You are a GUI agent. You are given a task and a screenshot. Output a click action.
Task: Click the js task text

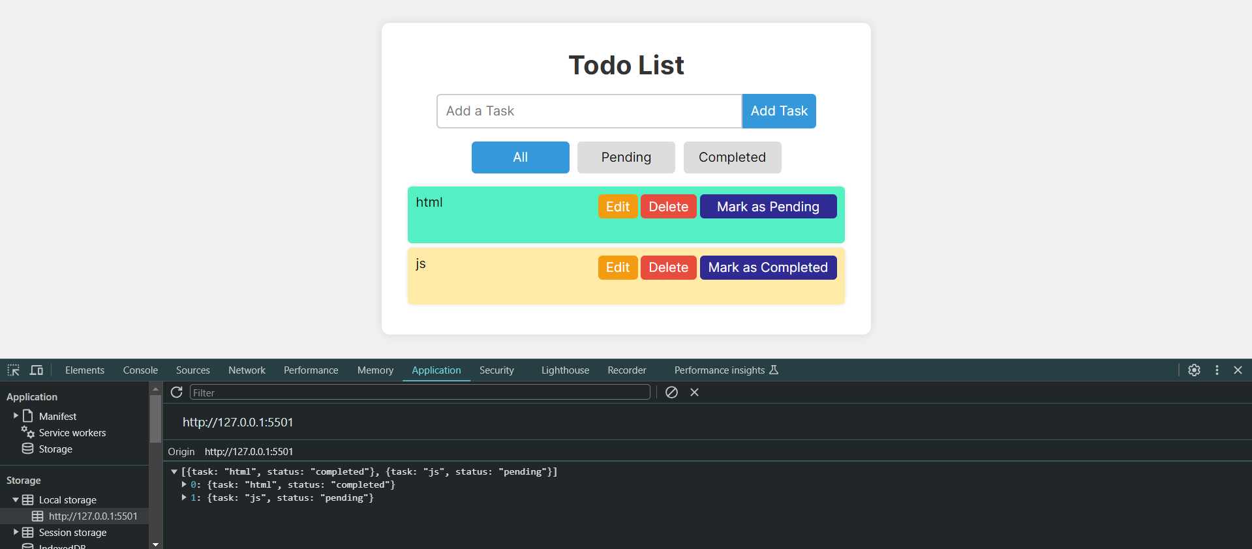(421, 263)
